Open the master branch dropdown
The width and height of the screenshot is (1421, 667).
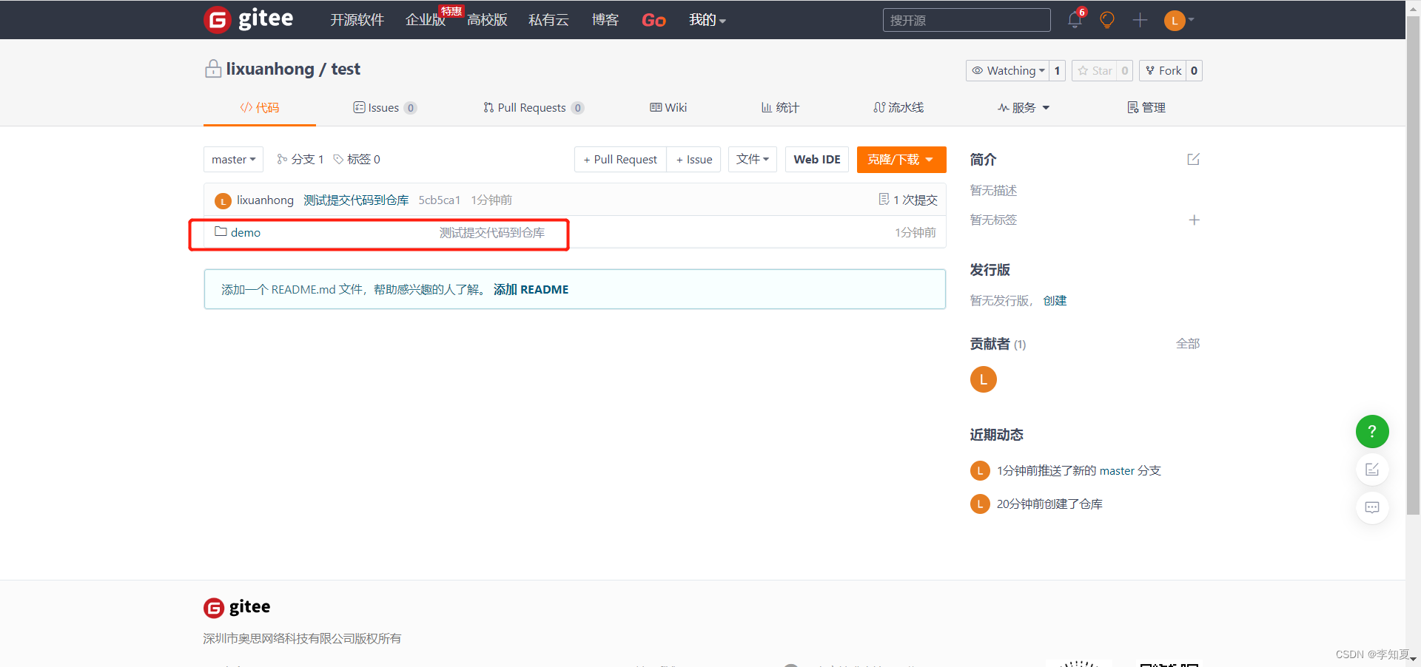tap(234, 159)
